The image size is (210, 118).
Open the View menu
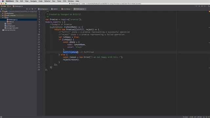click(x=27, y=1)
